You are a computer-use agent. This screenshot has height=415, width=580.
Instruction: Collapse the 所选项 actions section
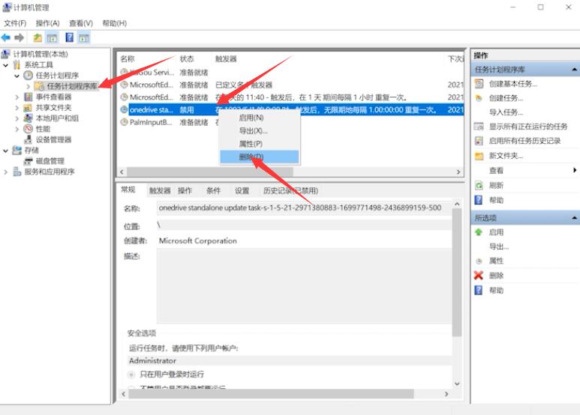click(575, 218)
